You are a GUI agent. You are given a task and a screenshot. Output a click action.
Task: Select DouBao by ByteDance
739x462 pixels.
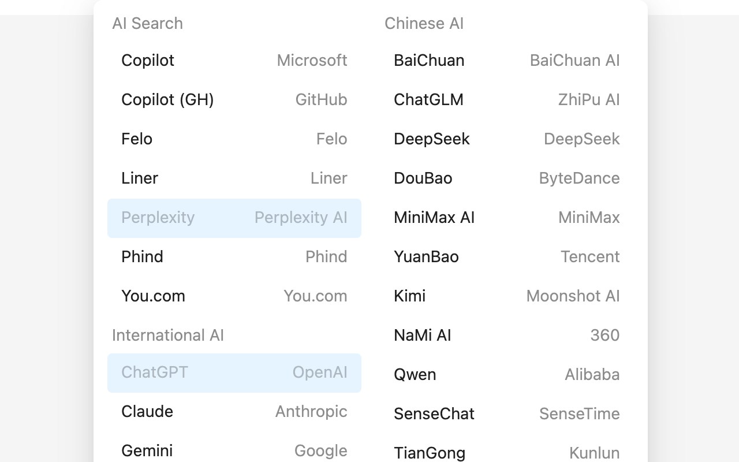click(507, 178)
